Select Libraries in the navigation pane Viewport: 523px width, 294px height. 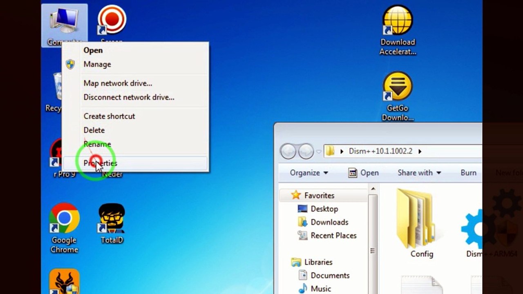(x=312, y=262)
